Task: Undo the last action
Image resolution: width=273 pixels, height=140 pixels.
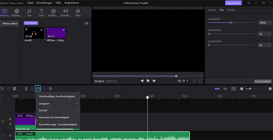Action: pos(2,89)
